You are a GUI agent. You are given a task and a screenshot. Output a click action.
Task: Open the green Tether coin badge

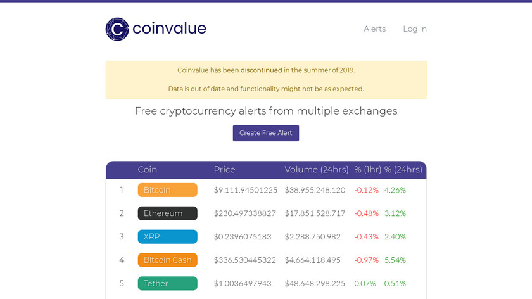pyautogui.click(x=167, y=284)
